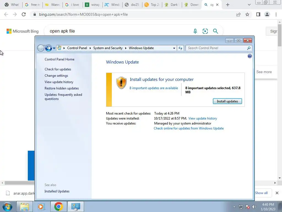Image resolution: width=282 pixels, height=212 pixels.
Task: Open Restore hidden updates
Action: [x=62, y=88]
